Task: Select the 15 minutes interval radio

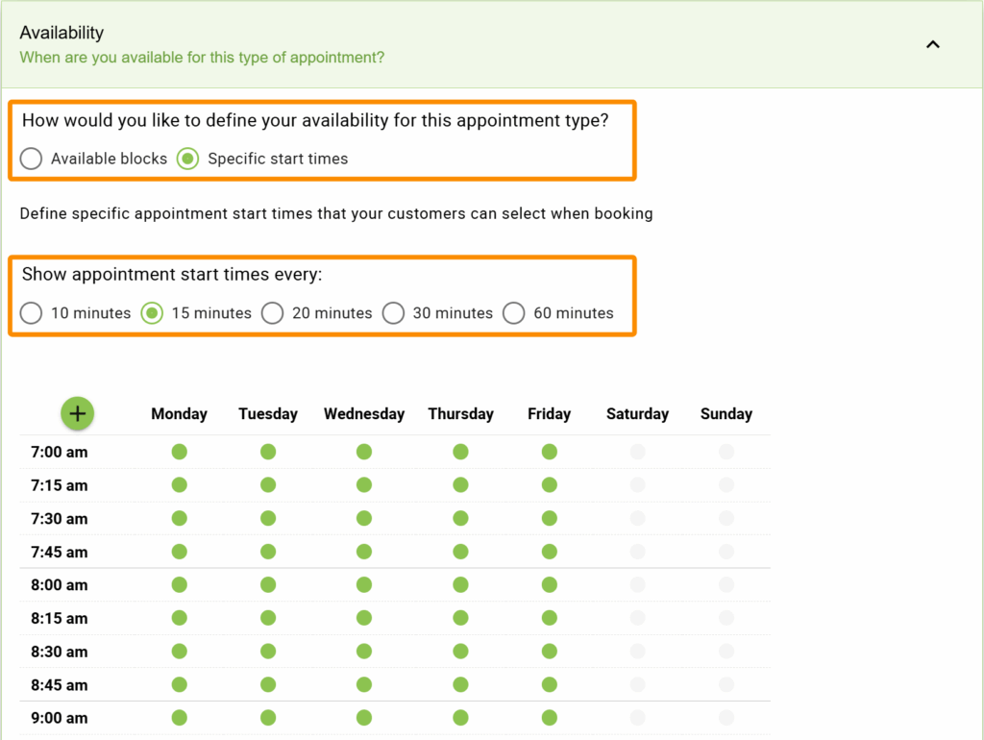Action: coord(151,313)
